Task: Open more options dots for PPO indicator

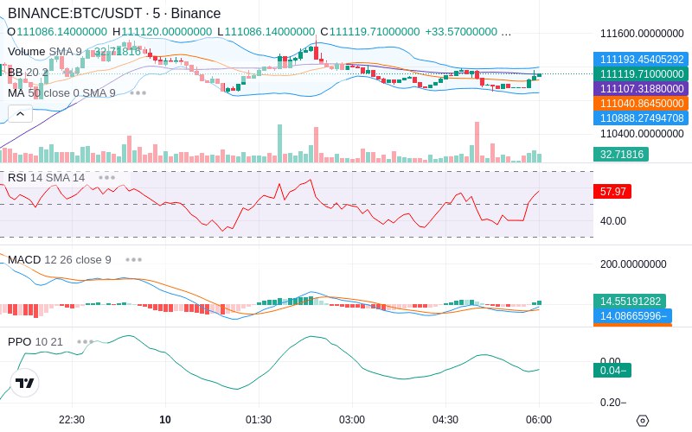Action: click(x=85, y=341)
